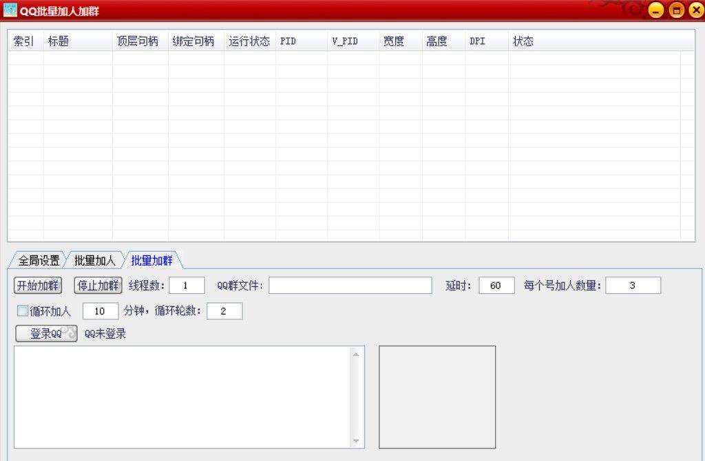Open the 批量加人 tab
This screenshot has height=461, width=705.
[x=94, y=261]
